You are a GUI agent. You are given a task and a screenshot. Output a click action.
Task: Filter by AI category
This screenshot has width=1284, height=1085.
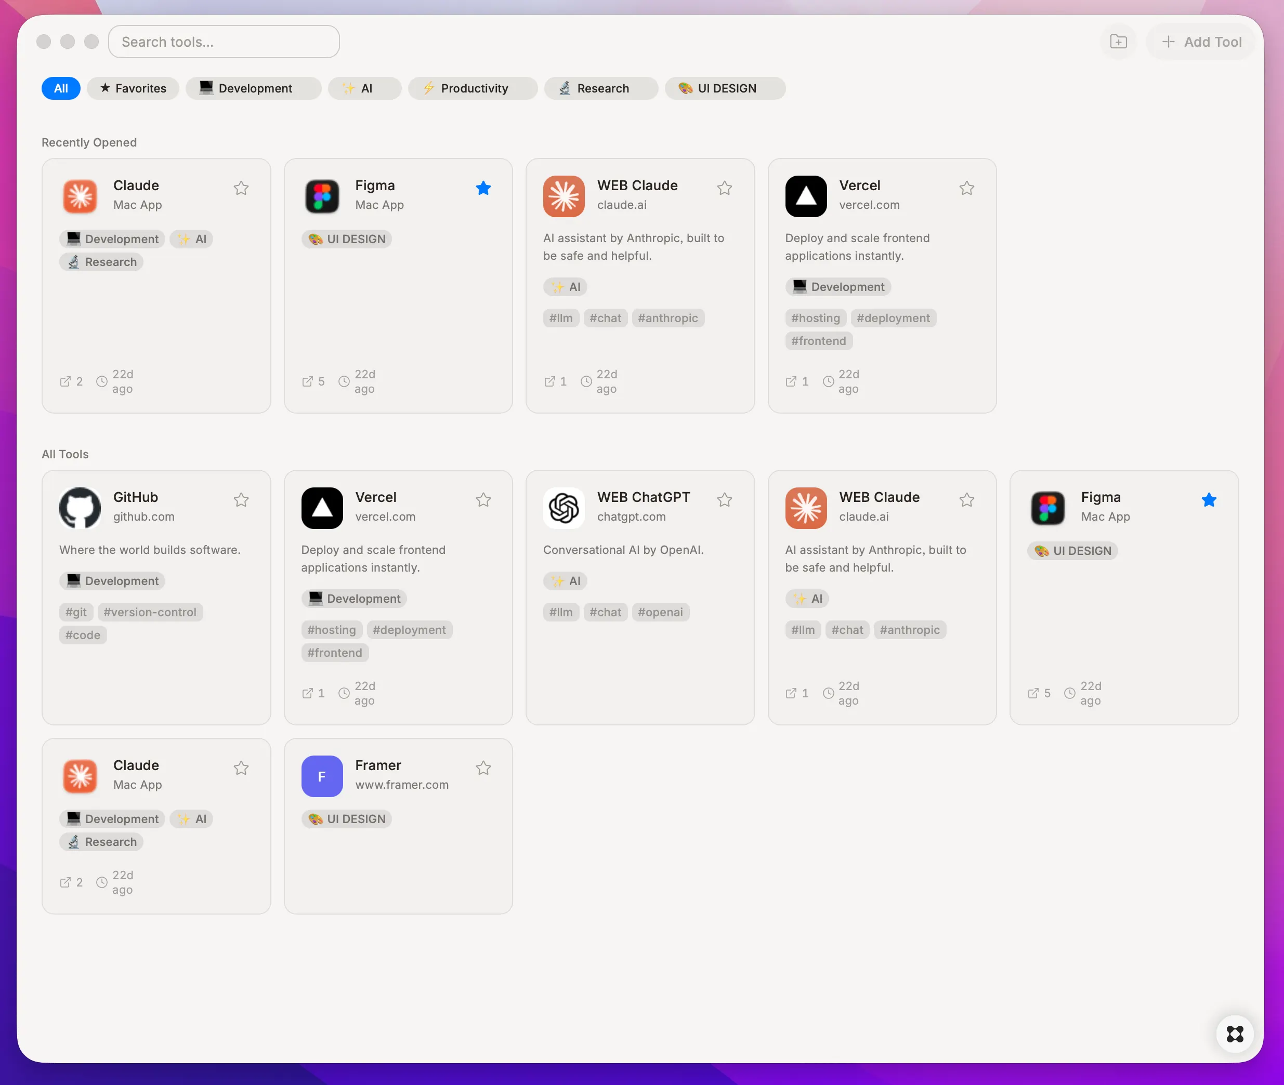point(365,88)
